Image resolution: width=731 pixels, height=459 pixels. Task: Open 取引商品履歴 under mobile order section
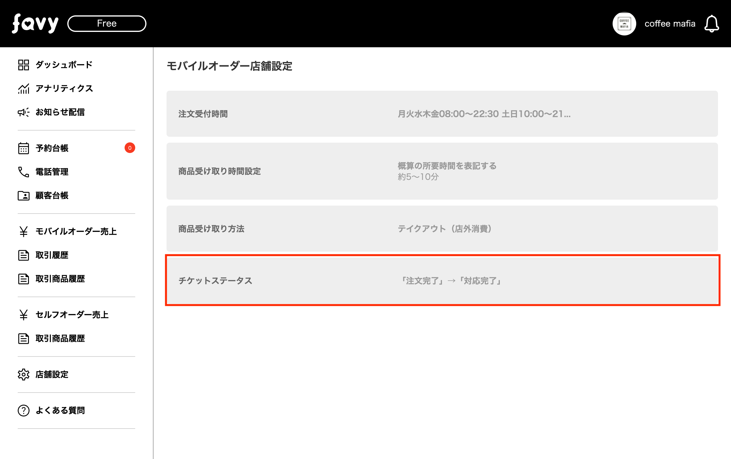click(60, 279)
